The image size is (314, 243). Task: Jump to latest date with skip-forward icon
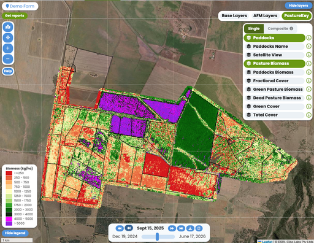[x=181, y=228]
